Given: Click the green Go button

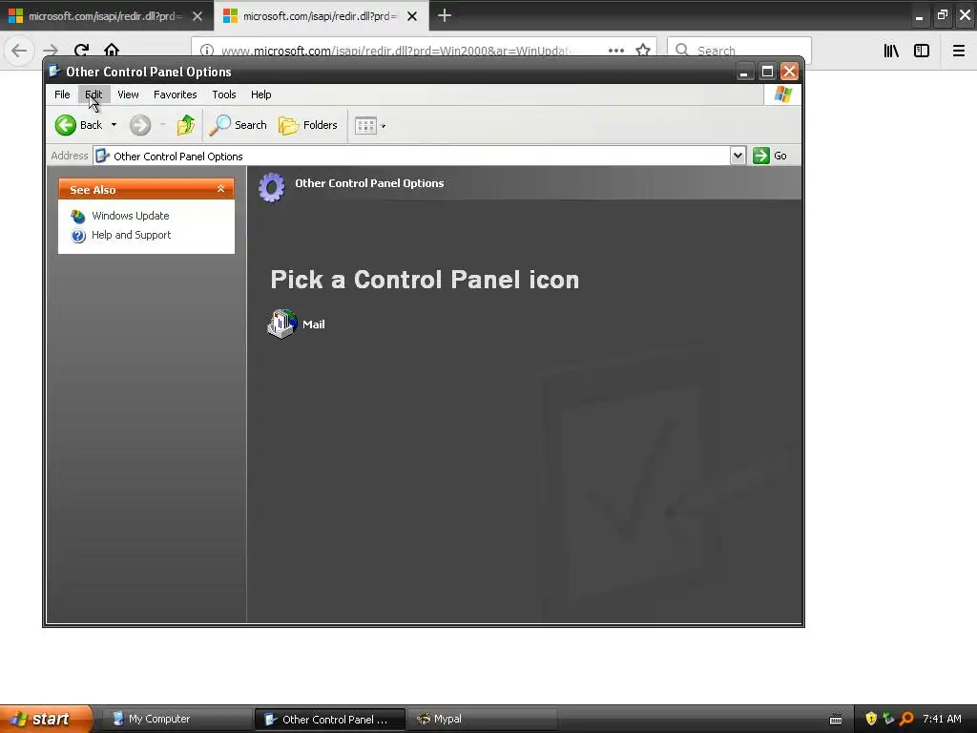Looking at the screenshot, I should [770, 156].
